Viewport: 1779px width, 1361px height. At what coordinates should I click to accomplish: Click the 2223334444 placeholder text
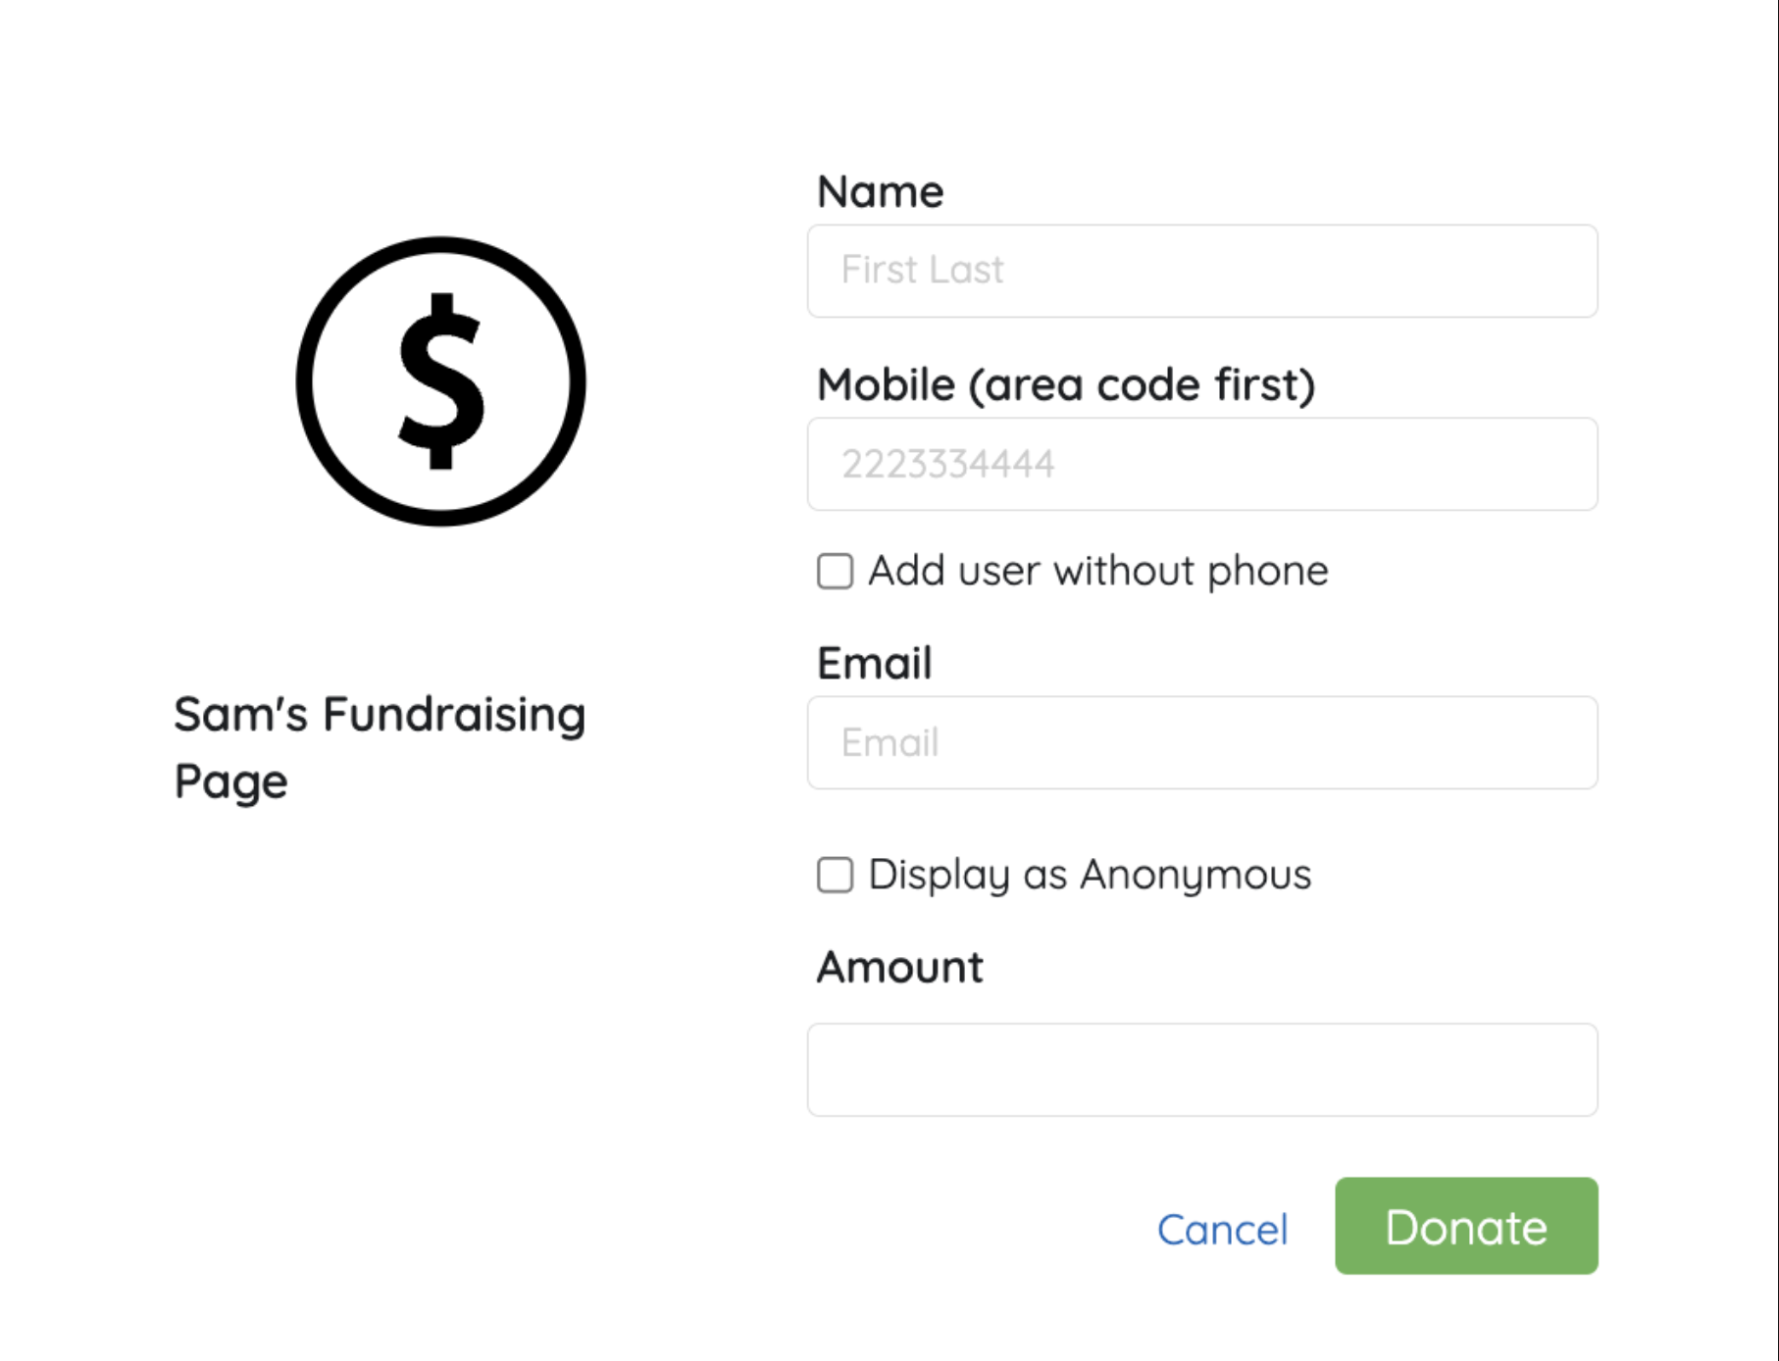(947, 464)
